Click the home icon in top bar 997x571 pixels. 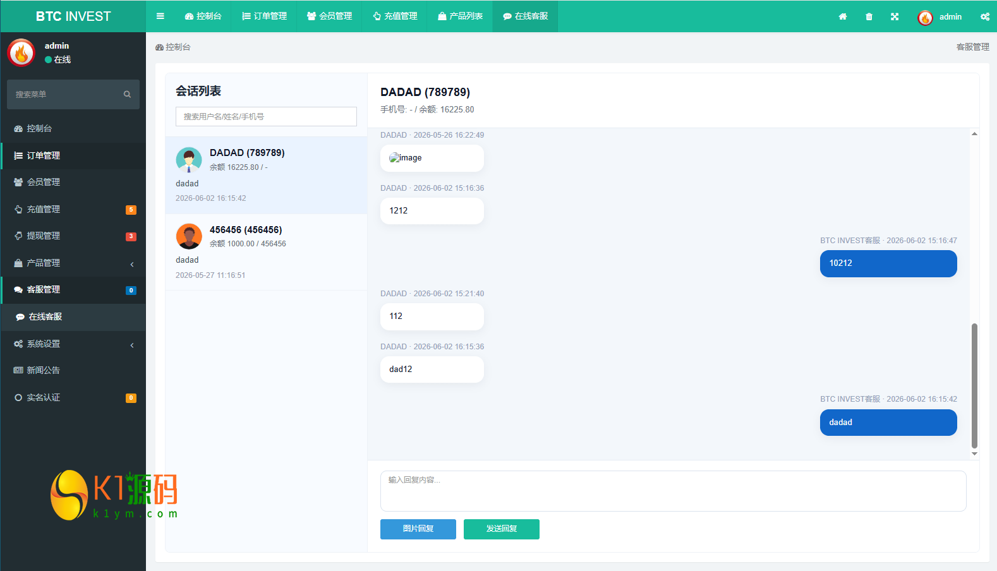[x=843, y=17]
